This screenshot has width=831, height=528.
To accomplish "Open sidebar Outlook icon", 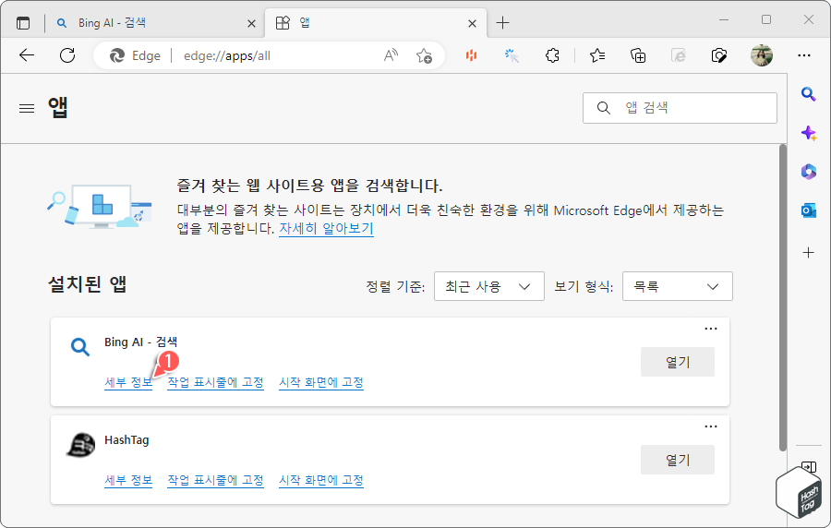I will (x=808, y=210).
